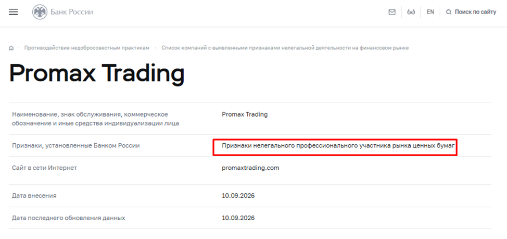Click the Promax Trading name value cell
The width and height of the screenshot is (507, 239).
pyautogui.click(x=245, y=114)
